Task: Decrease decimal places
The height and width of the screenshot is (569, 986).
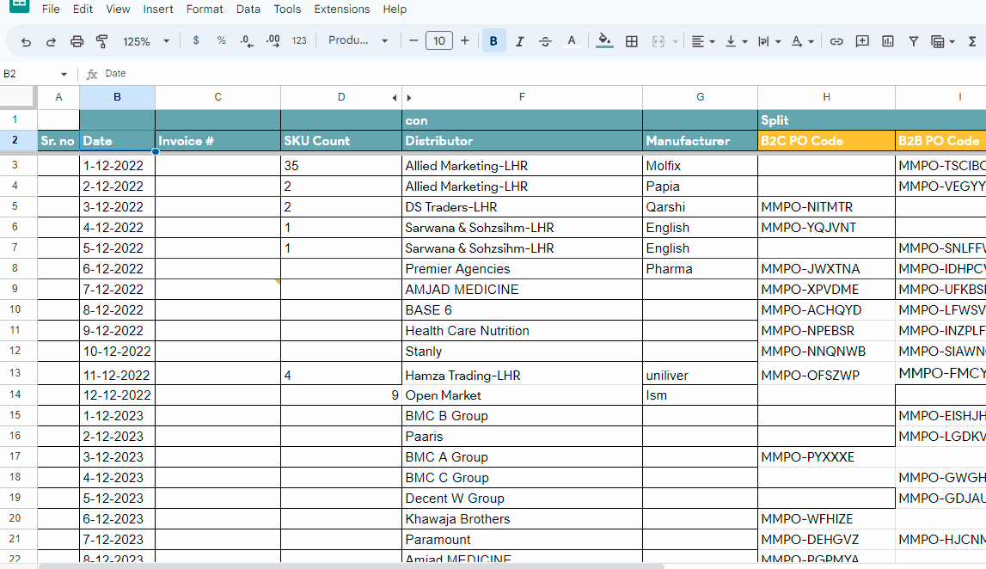Action: coord(247,41)
